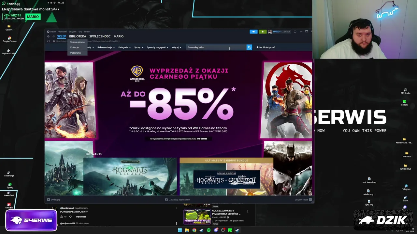This screenshot has height=234, width=417.
Task: Expand the Rekomendacje store dropdown
Action: [106, 47]
